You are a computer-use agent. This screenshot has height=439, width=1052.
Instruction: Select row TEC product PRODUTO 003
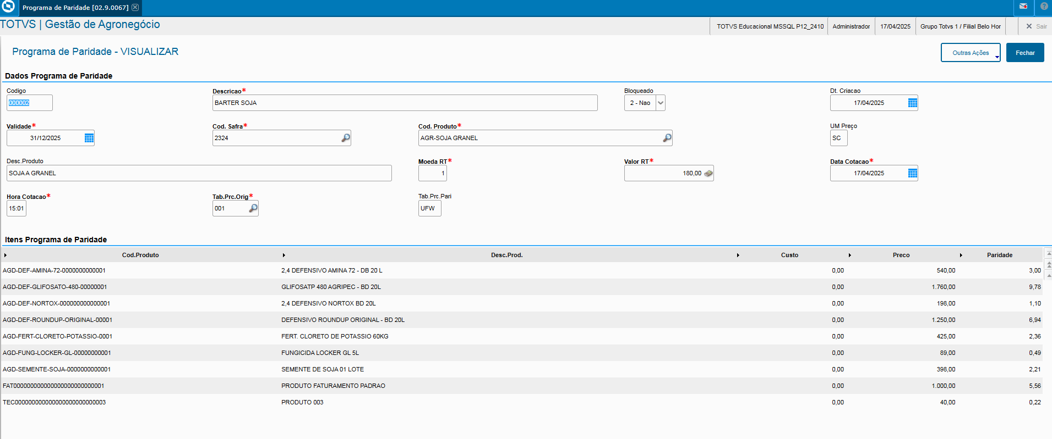[x=521, y=402]
